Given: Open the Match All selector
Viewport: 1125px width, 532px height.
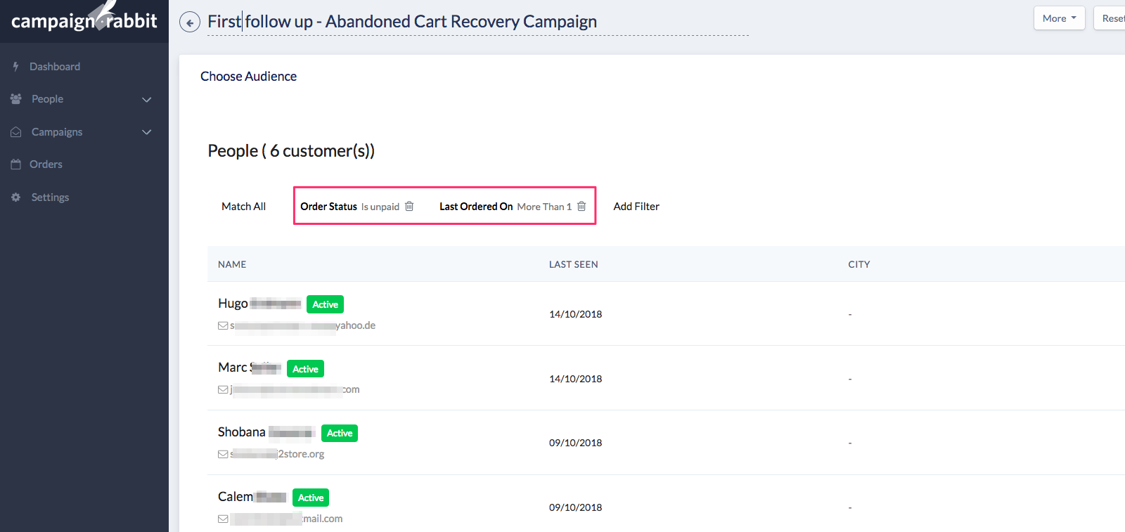Looking at the screenshot, I should (243, 207).
